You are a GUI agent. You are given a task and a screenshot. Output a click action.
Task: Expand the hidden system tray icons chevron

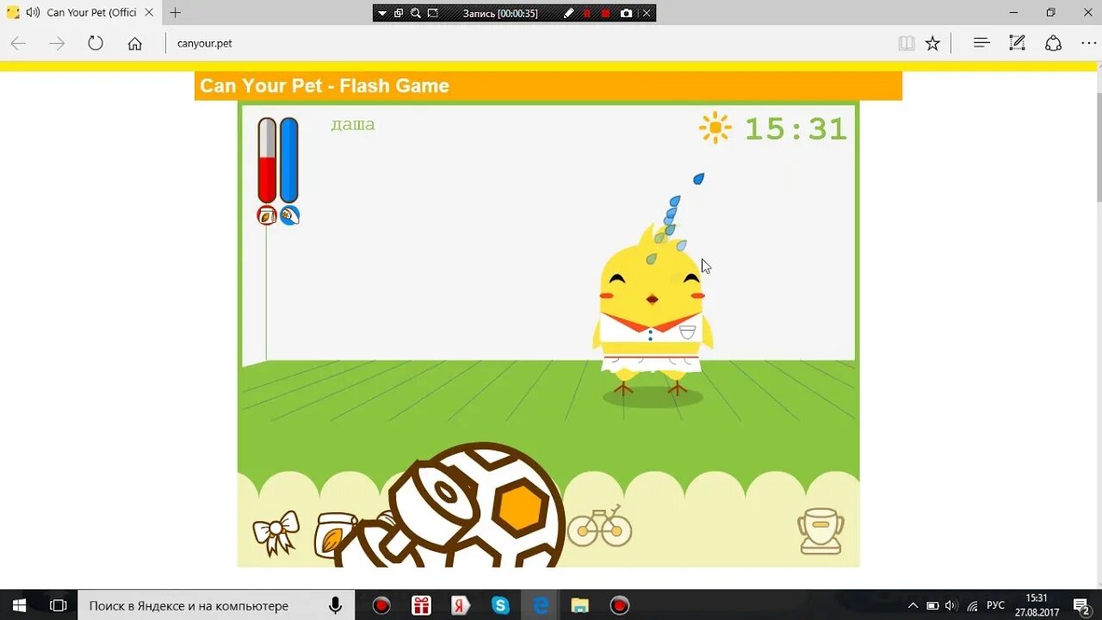[913, 605]
